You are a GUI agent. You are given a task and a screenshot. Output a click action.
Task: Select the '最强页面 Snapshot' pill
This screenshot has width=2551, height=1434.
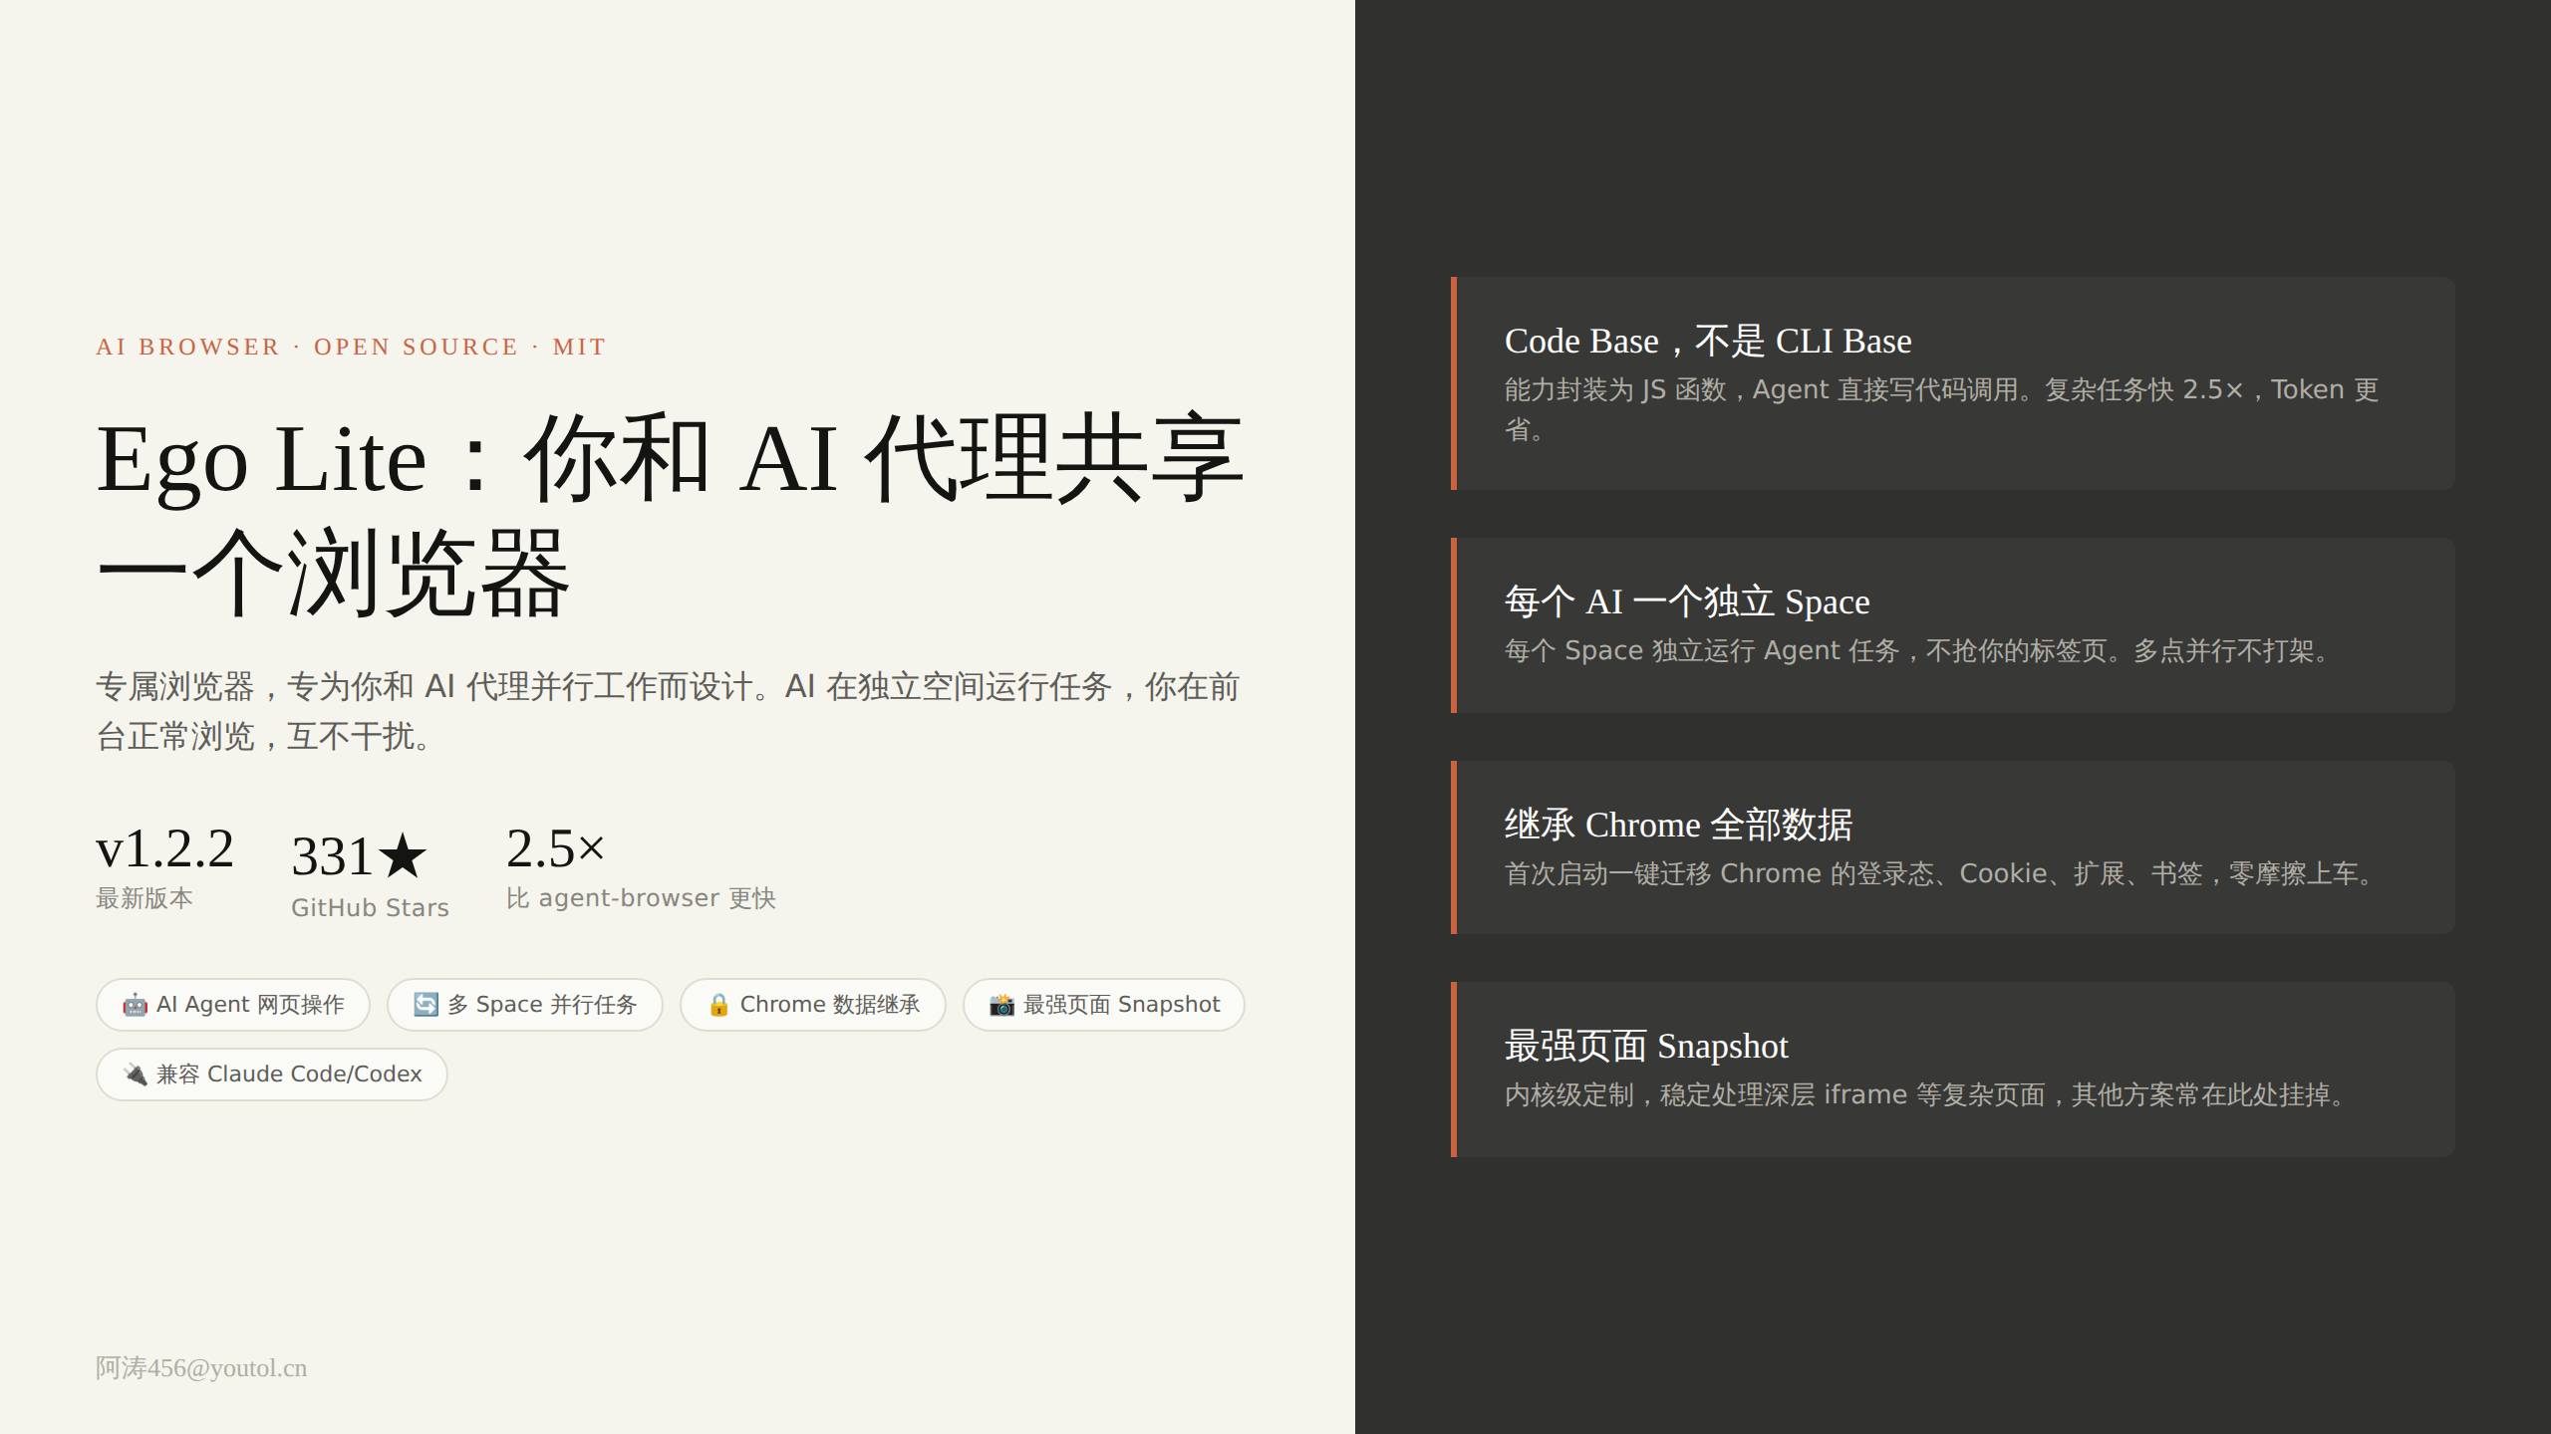pos(1104,1005)
